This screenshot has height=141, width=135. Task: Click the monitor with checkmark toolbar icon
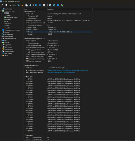click(50, 5)
